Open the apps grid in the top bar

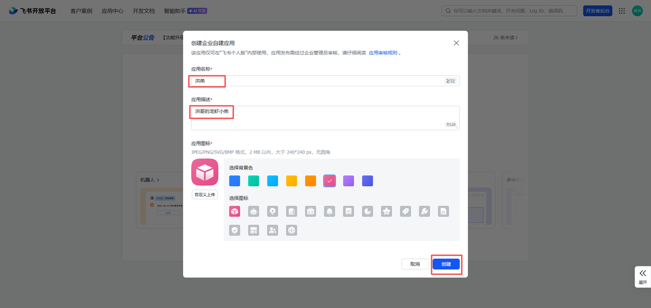point(622,10)
